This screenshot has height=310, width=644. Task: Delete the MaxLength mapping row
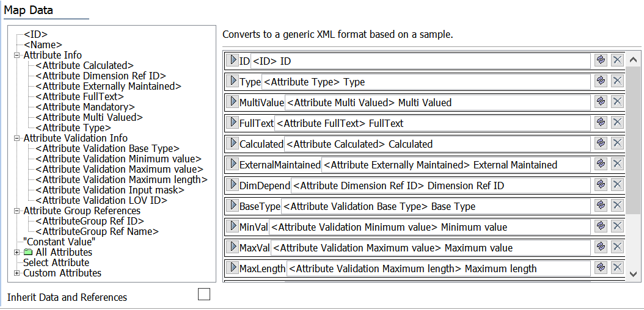click(x=617, y=268)
